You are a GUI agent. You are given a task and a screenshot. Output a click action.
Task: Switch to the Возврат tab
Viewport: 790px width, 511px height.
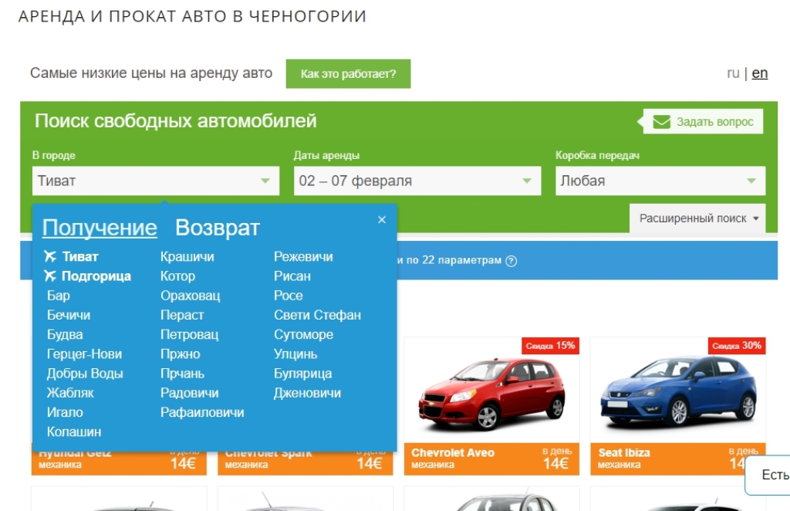point(217,228)
